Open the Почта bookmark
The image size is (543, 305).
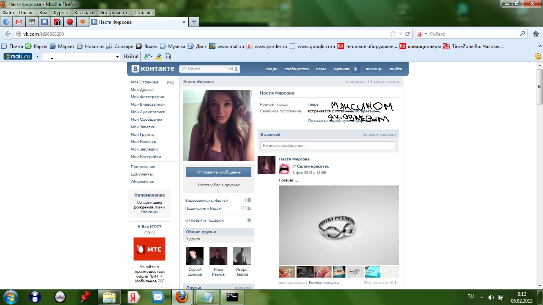click(12, 46)
